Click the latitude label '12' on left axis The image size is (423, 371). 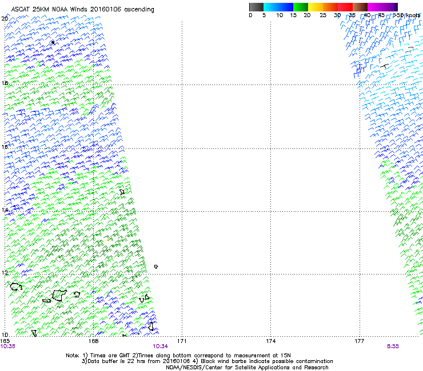(x=5, y=273)
